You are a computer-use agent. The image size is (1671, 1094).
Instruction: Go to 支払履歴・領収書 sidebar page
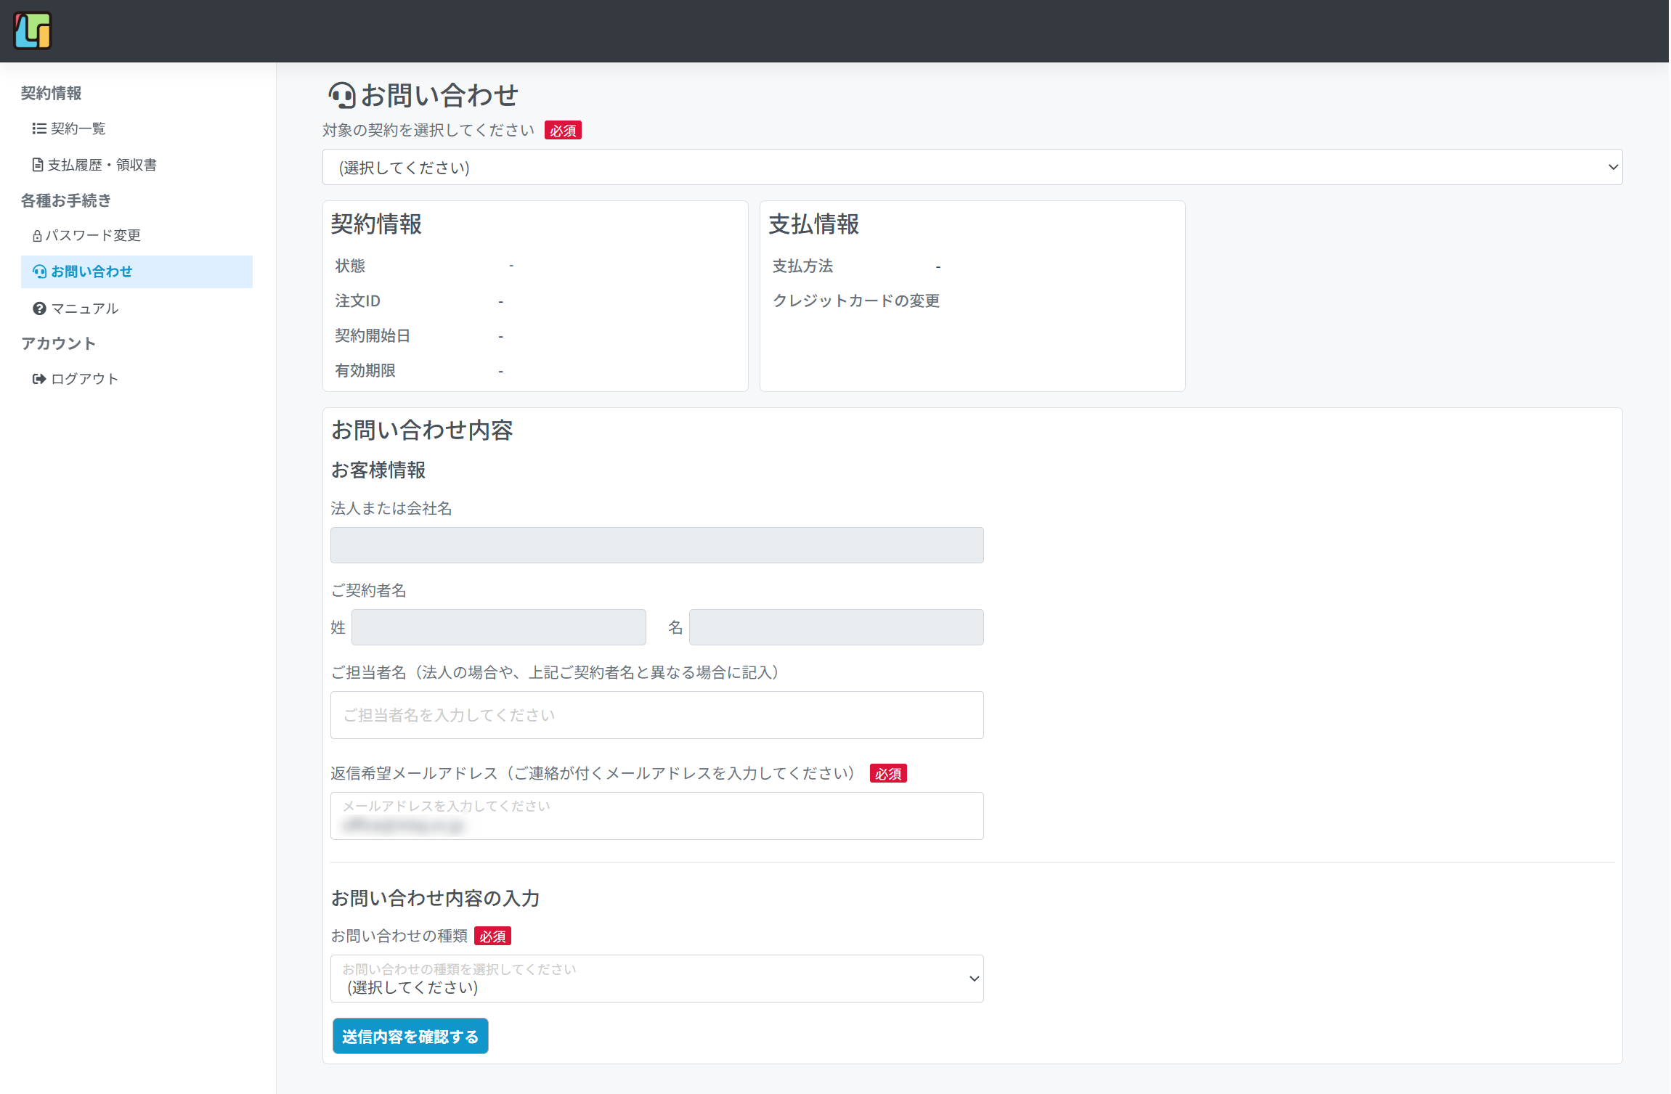click(102, 165)
